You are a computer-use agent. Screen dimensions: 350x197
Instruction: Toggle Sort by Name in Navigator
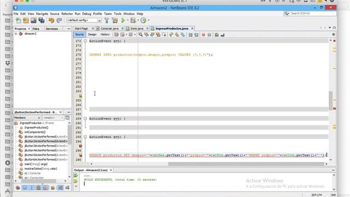(60, 188)
